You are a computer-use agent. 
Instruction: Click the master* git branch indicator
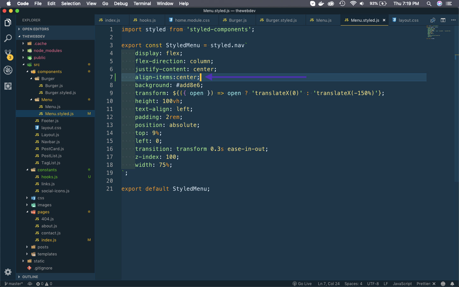point(13,284)
